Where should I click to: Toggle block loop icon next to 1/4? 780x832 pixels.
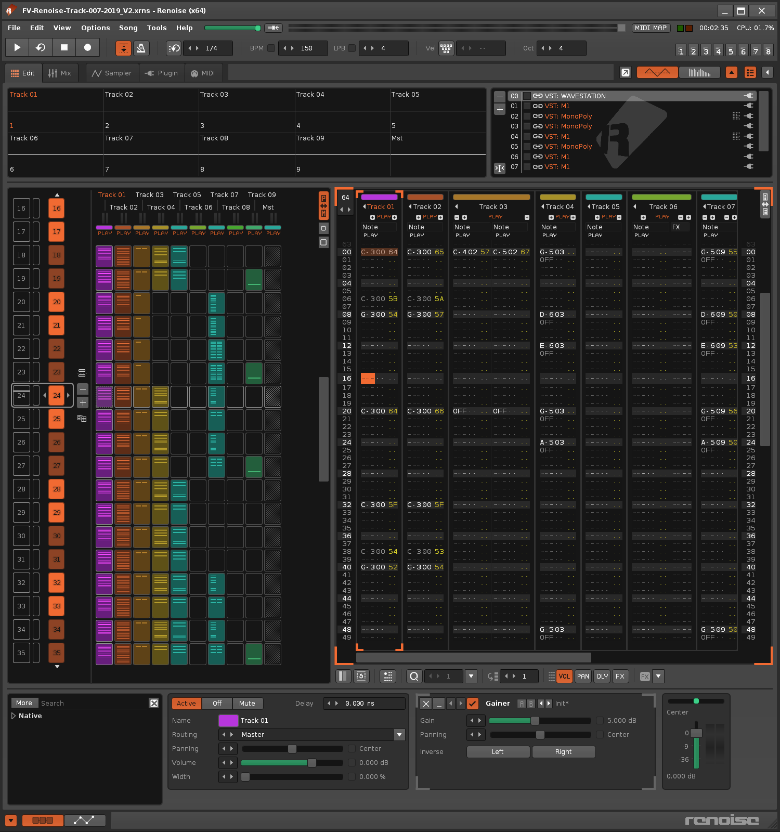click(174, 48)
